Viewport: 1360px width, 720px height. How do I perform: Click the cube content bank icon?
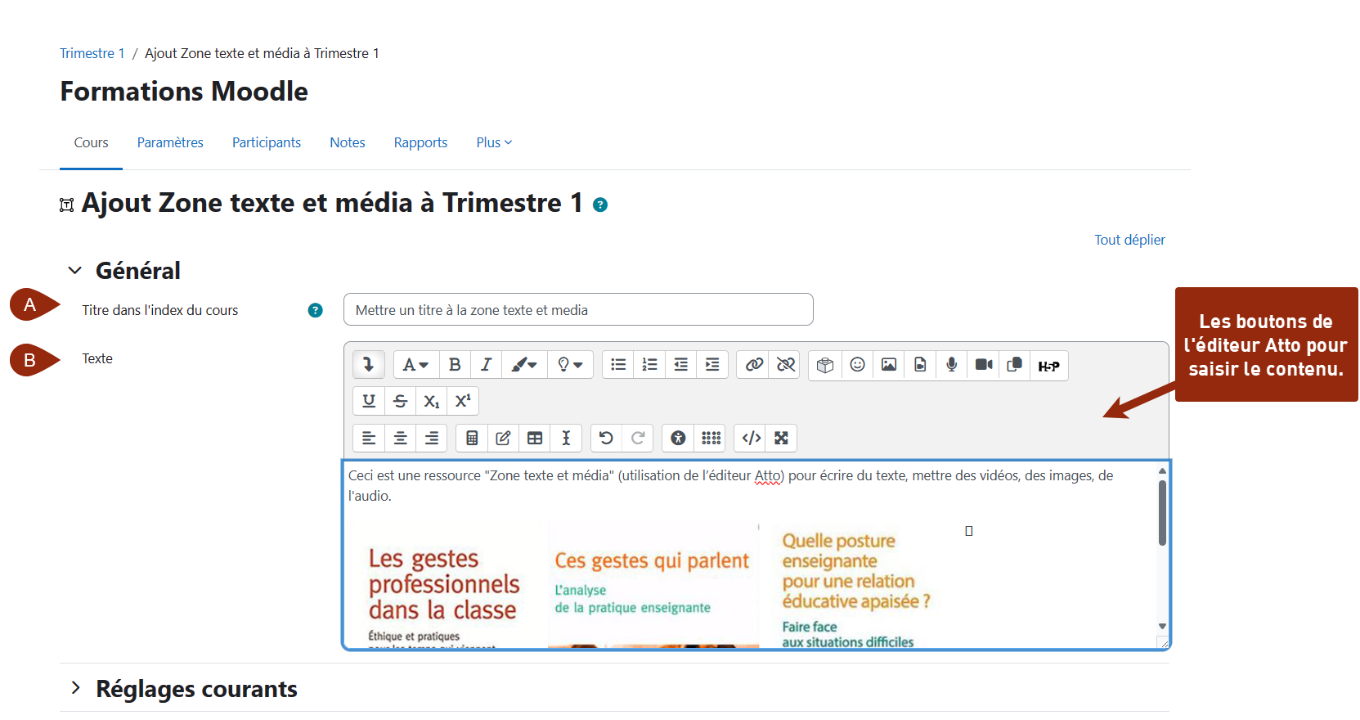click(825, 365)
